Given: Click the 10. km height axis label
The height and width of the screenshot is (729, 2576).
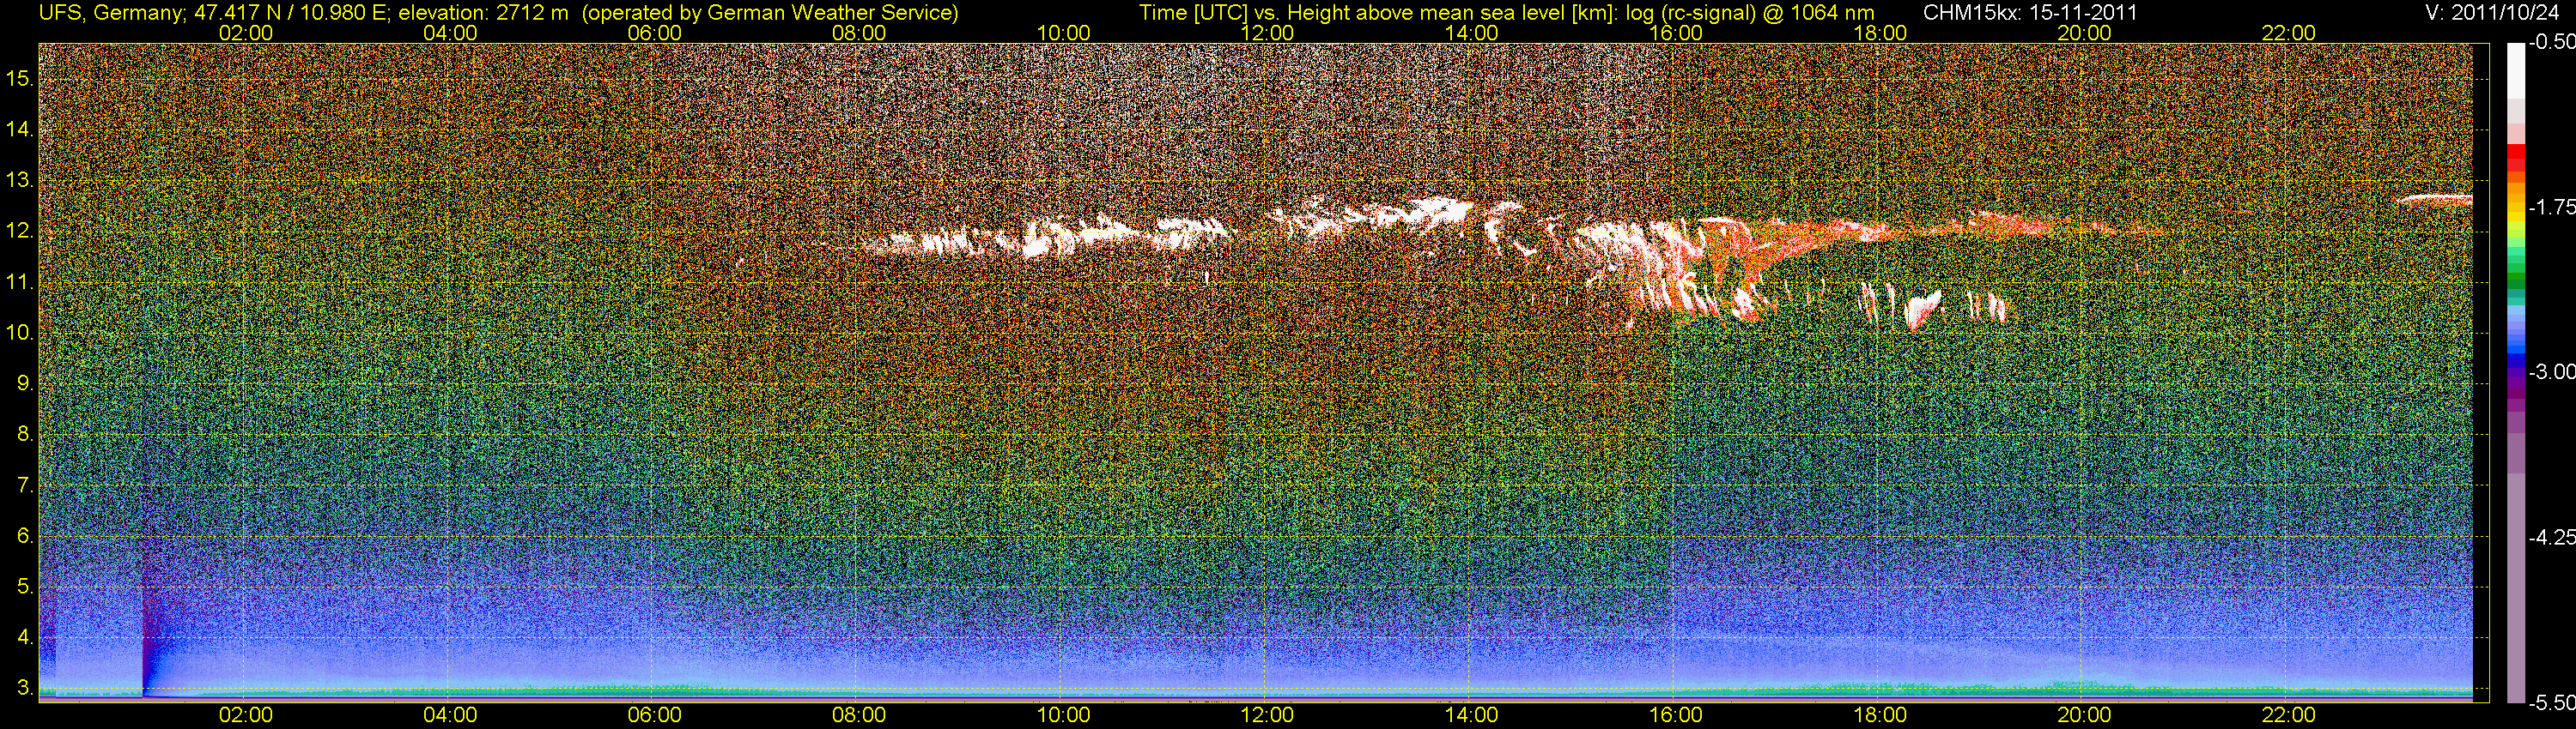Looking at the screenshot, I should point(20,333).
